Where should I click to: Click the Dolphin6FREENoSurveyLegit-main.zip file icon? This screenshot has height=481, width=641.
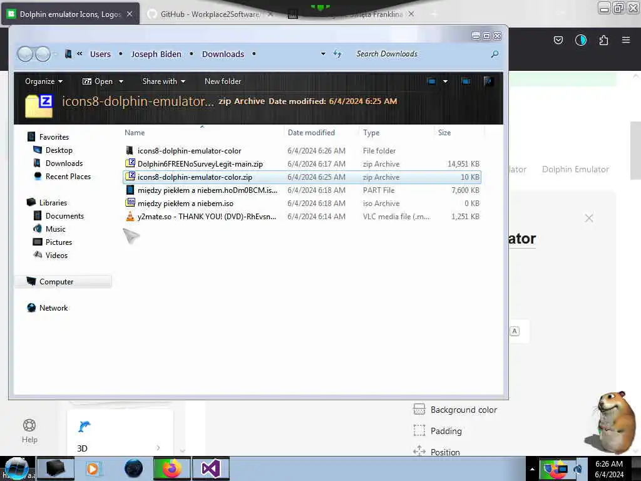pyautogui.click(x=130, y=163)
